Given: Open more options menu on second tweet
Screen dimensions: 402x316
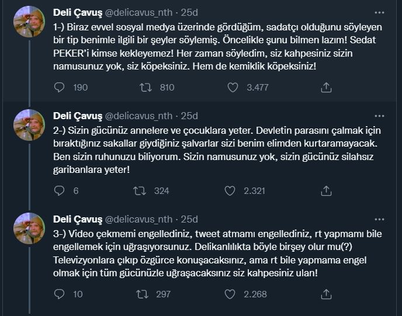Looking at the screenshot, I should click(380, 115).
